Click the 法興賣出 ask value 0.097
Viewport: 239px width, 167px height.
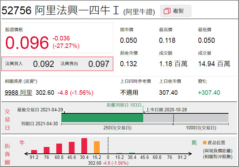(99, 64)
